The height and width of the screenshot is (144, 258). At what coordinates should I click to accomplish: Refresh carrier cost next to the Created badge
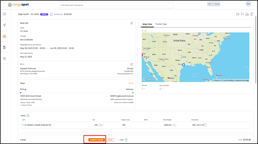pos(51,14)
